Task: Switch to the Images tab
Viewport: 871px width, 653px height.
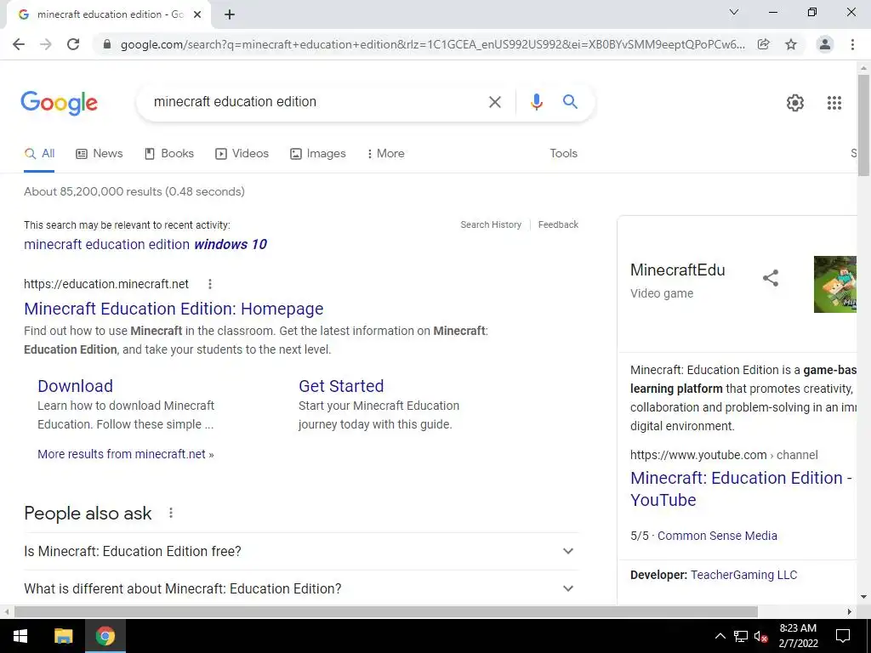Action: tap(318, 154)
